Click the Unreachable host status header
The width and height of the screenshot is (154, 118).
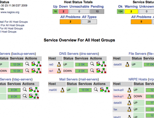[x=79, y=6]
